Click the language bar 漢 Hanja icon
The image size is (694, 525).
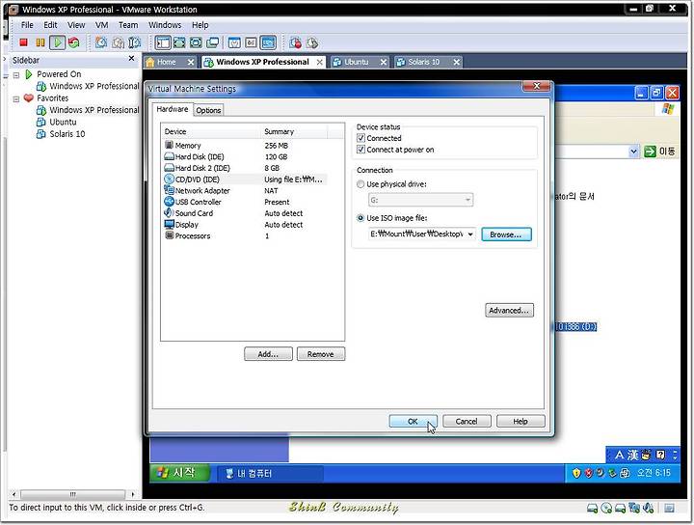(x=633, y=455)
